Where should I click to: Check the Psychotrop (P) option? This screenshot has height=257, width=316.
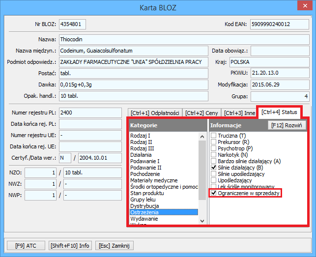coord(213,148)
